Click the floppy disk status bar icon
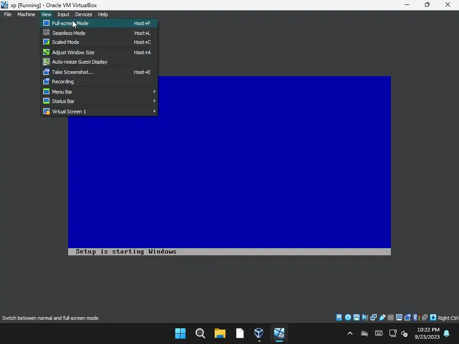Screen dimensions: 459x344 point(356,318)
